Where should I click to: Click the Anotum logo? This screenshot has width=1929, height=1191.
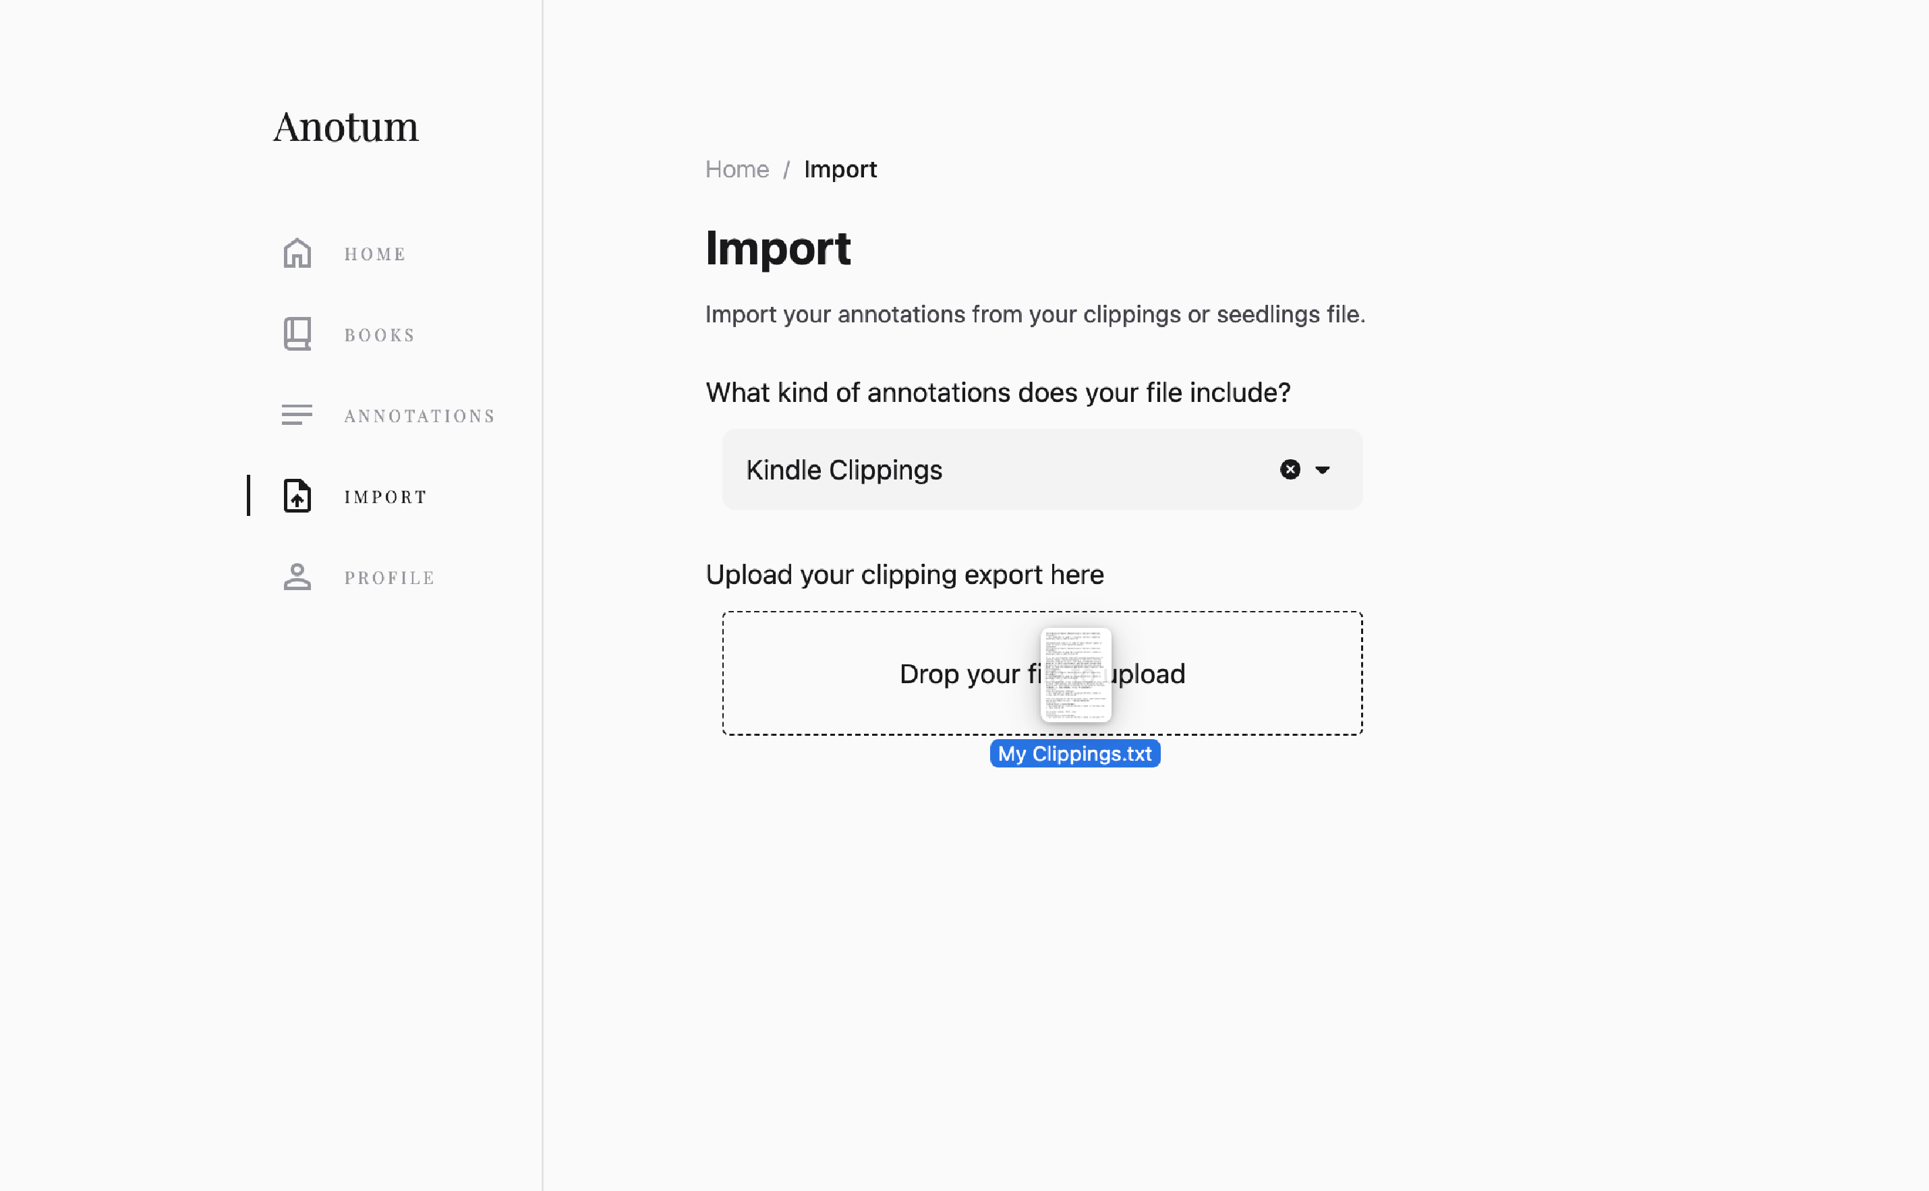tap(346, 127)
